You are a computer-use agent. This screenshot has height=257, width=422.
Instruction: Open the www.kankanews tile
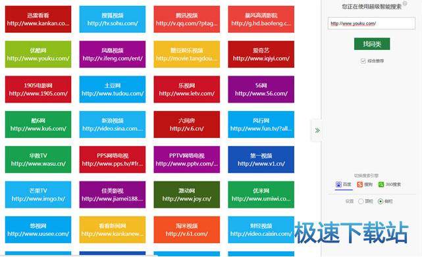click(x=113, y=230)
